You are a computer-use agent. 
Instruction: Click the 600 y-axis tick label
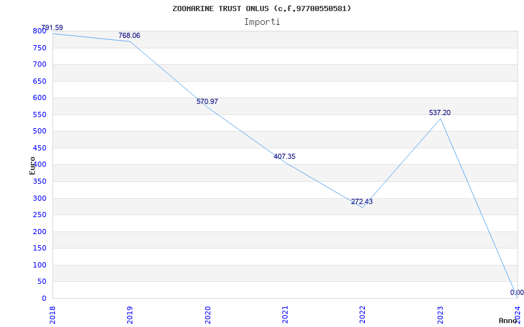click(x=39, y=97)
